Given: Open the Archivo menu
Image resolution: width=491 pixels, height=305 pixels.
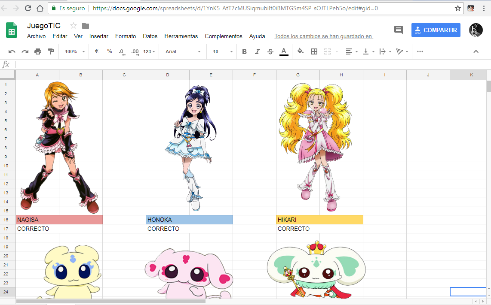Looking at the screenshot, I should (36, 36).
